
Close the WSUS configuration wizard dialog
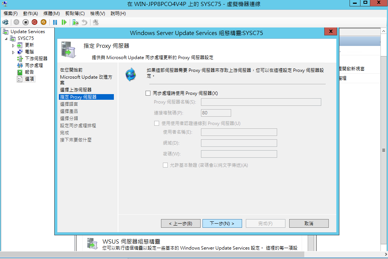tap(331, 31)
